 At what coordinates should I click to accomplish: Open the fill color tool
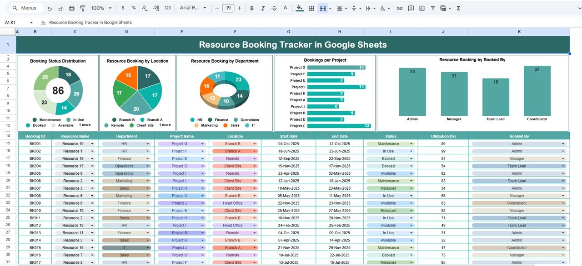tap(298, 8)
